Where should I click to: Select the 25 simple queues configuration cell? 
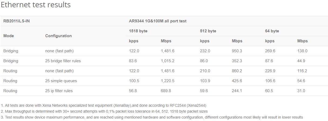[x=61, y=81]
